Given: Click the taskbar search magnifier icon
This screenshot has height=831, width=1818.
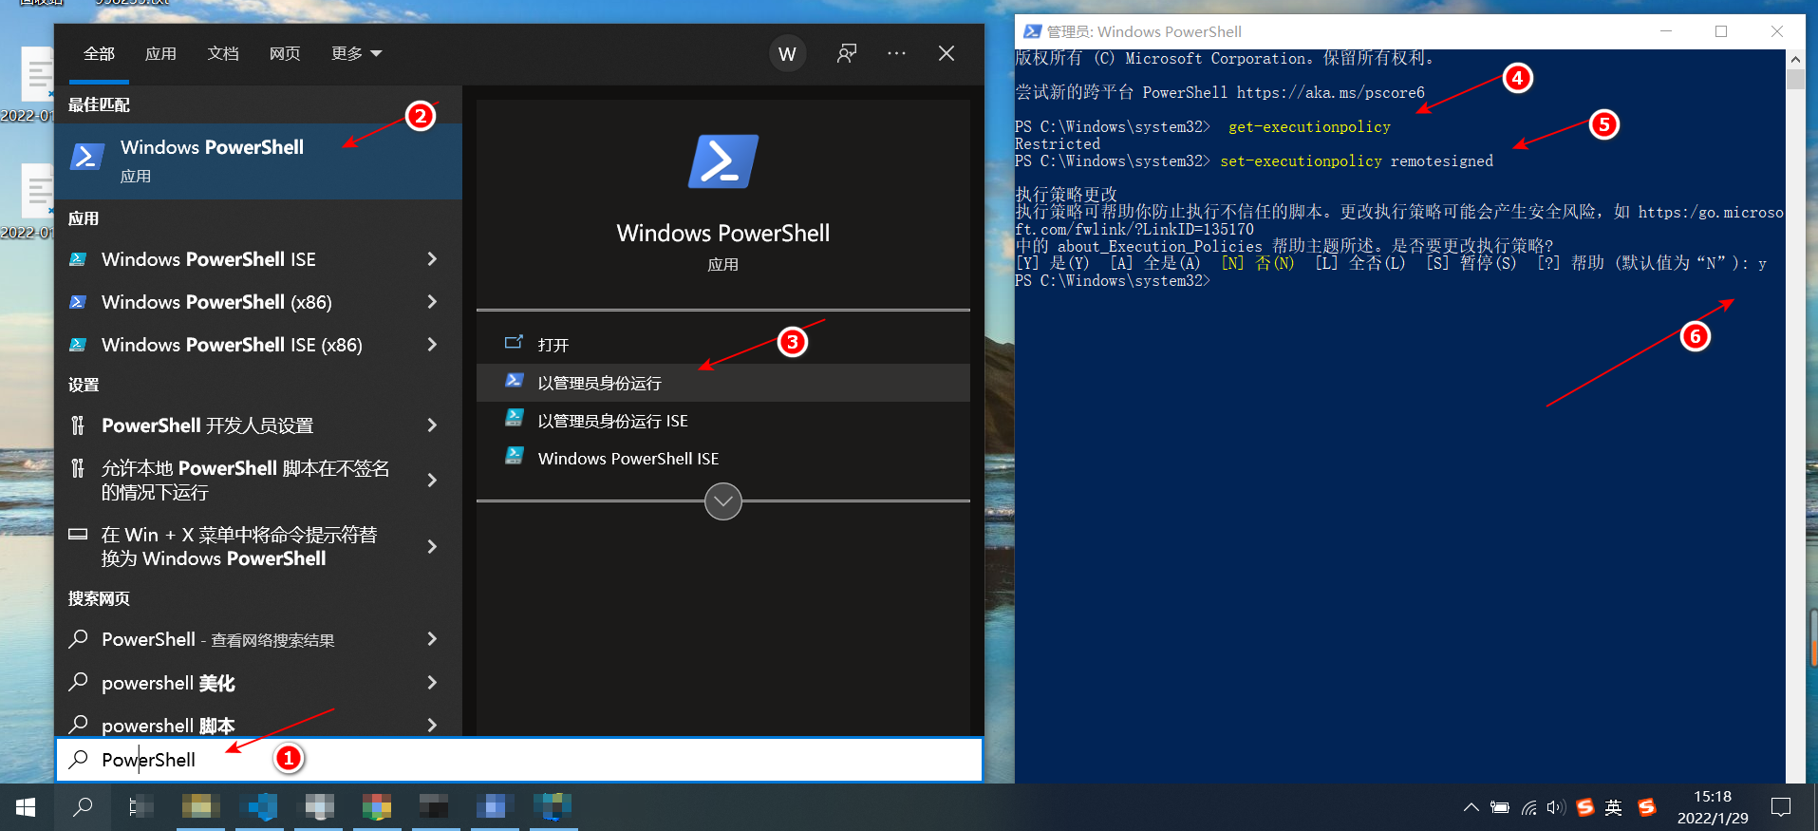Looking at the screenshot, I should coord(83,807).
